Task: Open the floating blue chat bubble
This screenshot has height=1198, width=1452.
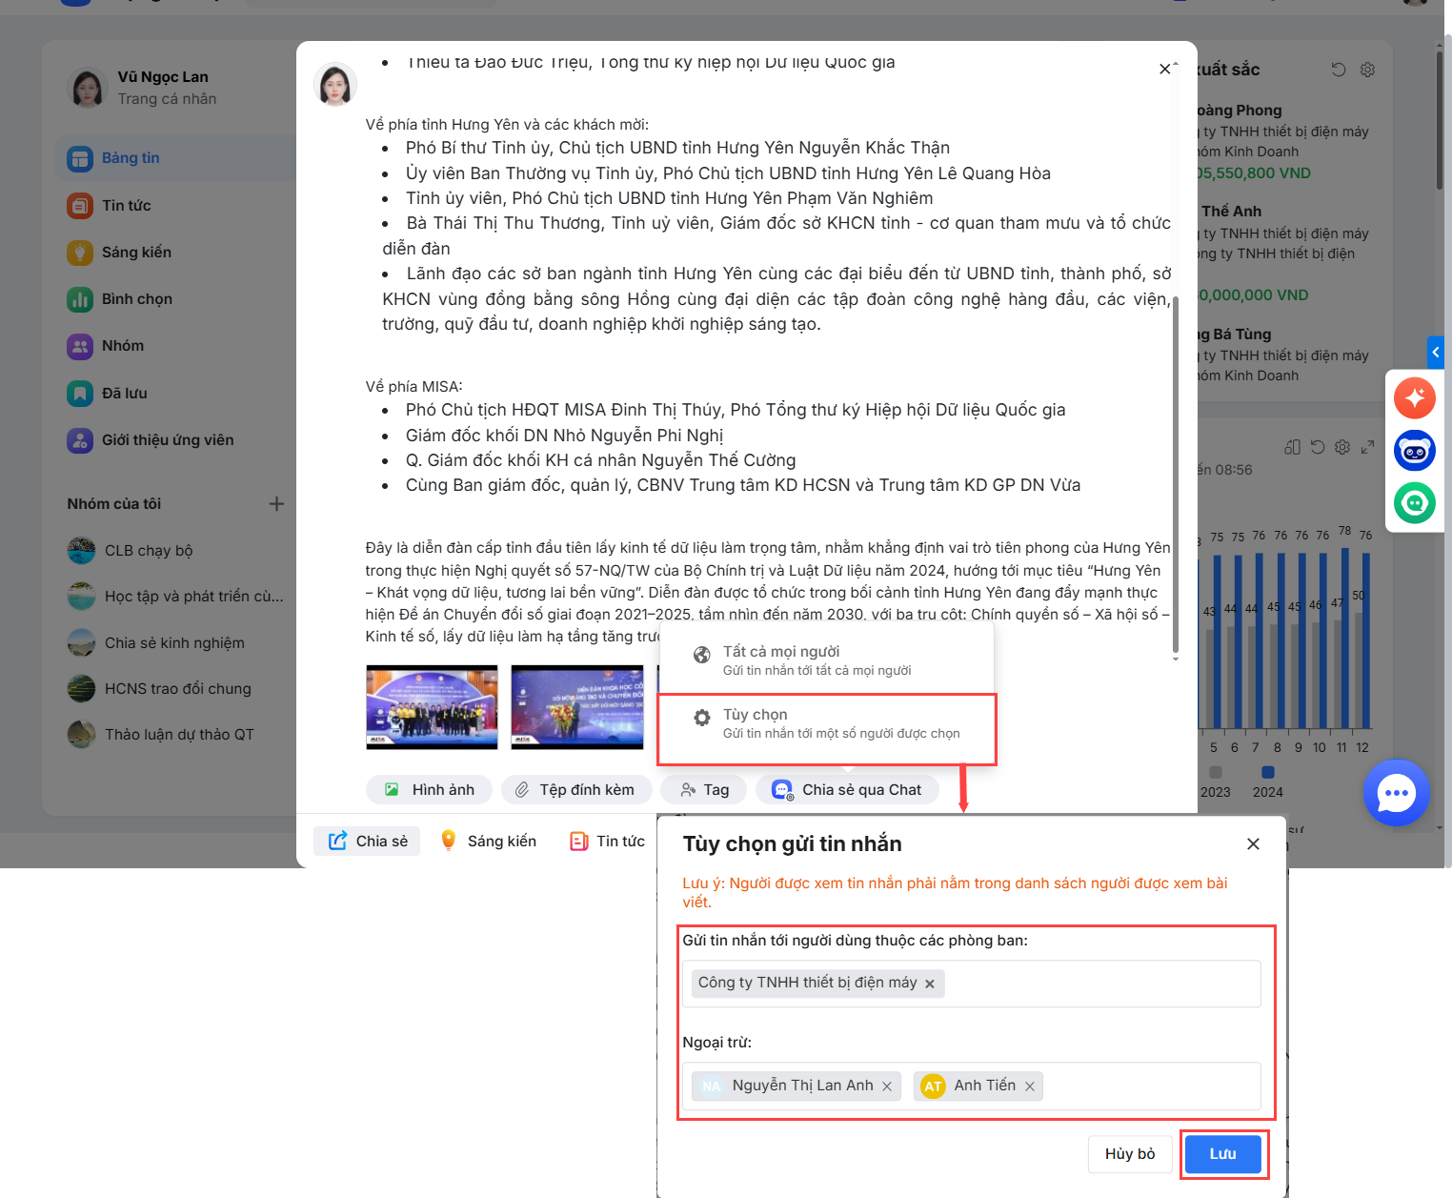Action: (x=1397, y=793)
